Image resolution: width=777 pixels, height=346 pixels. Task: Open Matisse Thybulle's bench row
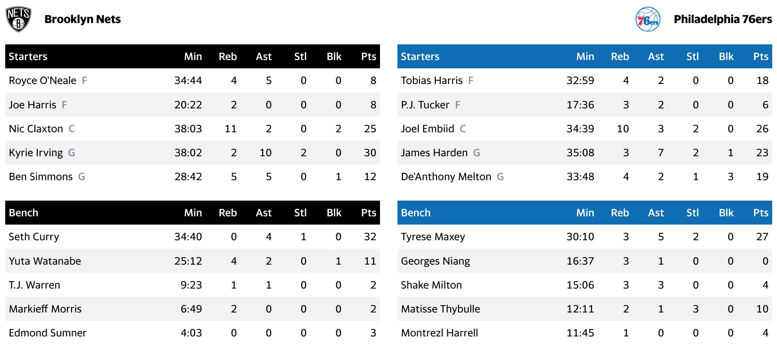(585, 309)
